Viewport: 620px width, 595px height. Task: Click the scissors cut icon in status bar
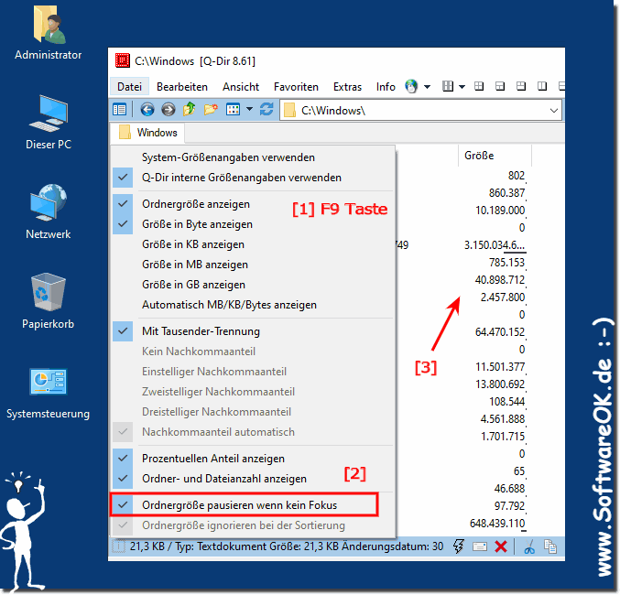tap(529, 546)
